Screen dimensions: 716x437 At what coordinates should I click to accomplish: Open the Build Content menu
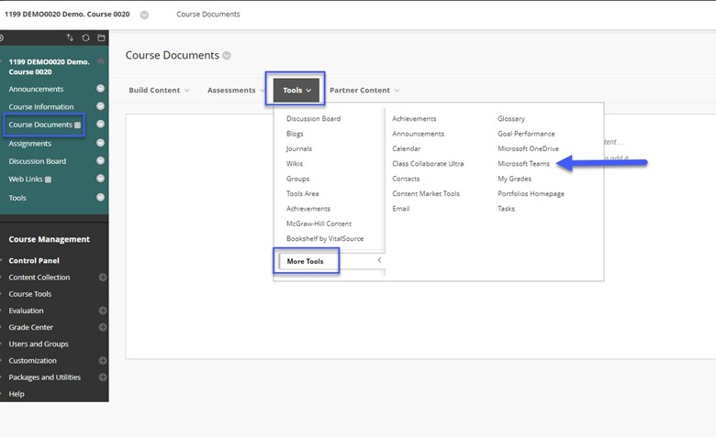point(159,90)
